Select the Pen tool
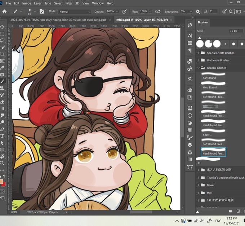The height and width of the screenshot is (226, 245). 2,129
